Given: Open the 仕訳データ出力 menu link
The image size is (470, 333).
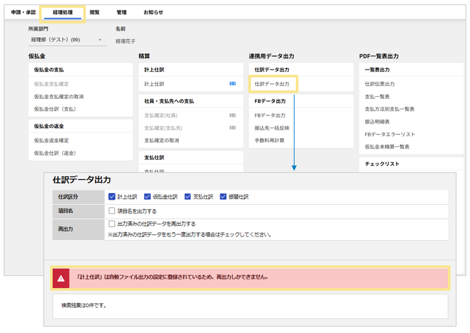Looking at the screenshot, I should click(x=272, y=84).
